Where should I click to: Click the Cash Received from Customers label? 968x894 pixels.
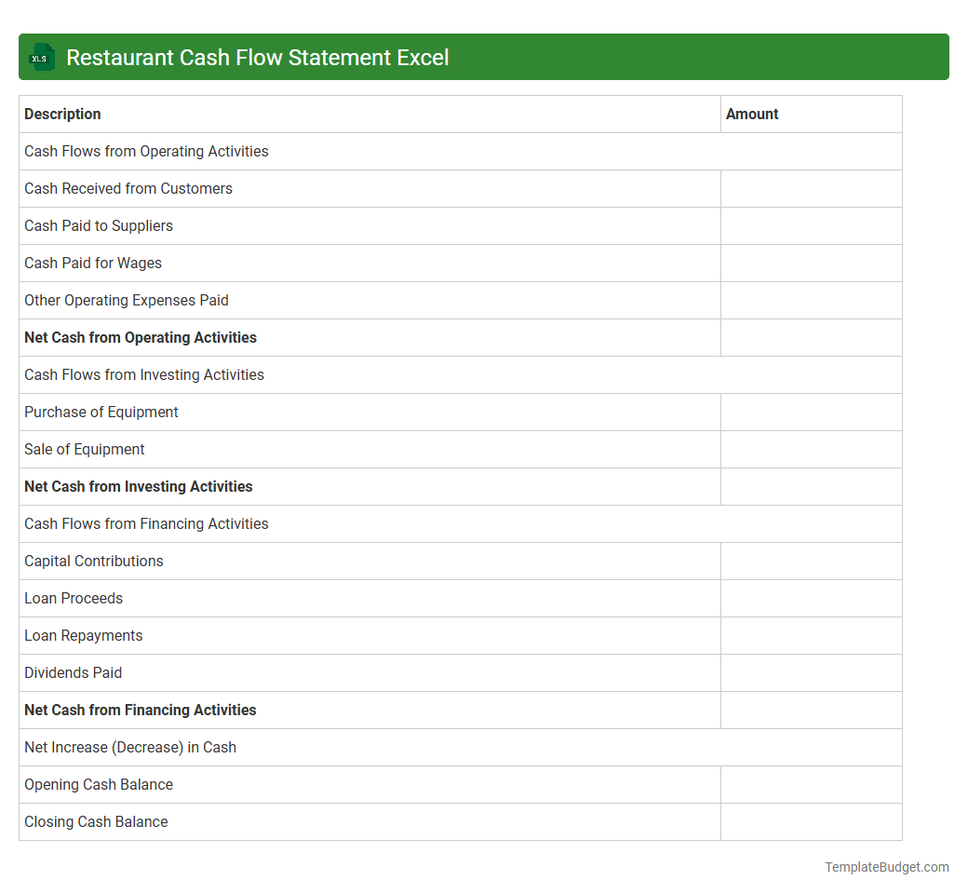pyautogui.click(x=128, y=188)
